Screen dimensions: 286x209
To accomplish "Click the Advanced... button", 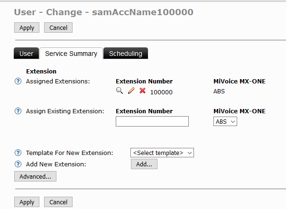I will [x=35, y=176].
